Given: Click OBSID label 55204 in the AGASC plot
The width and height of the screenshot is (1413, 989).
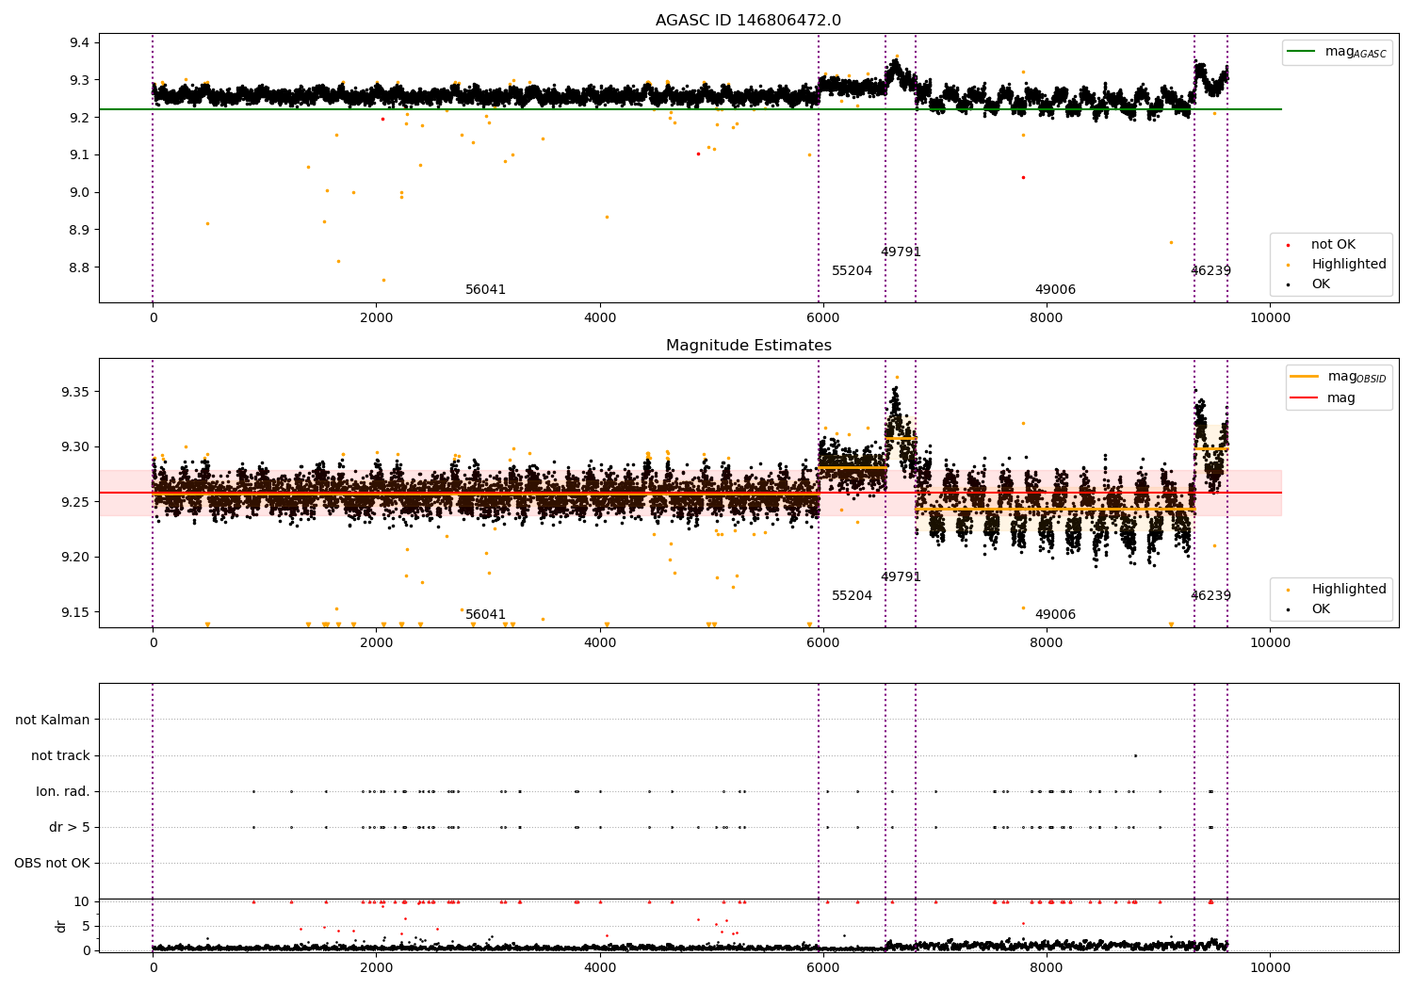Looking at the screenshot, I should [852, 271].
